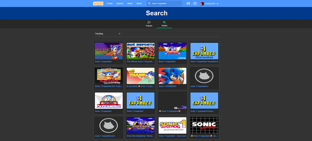Open My Stuff folder icon
Viewport: 312px width, 141px height.
(195, 3)
